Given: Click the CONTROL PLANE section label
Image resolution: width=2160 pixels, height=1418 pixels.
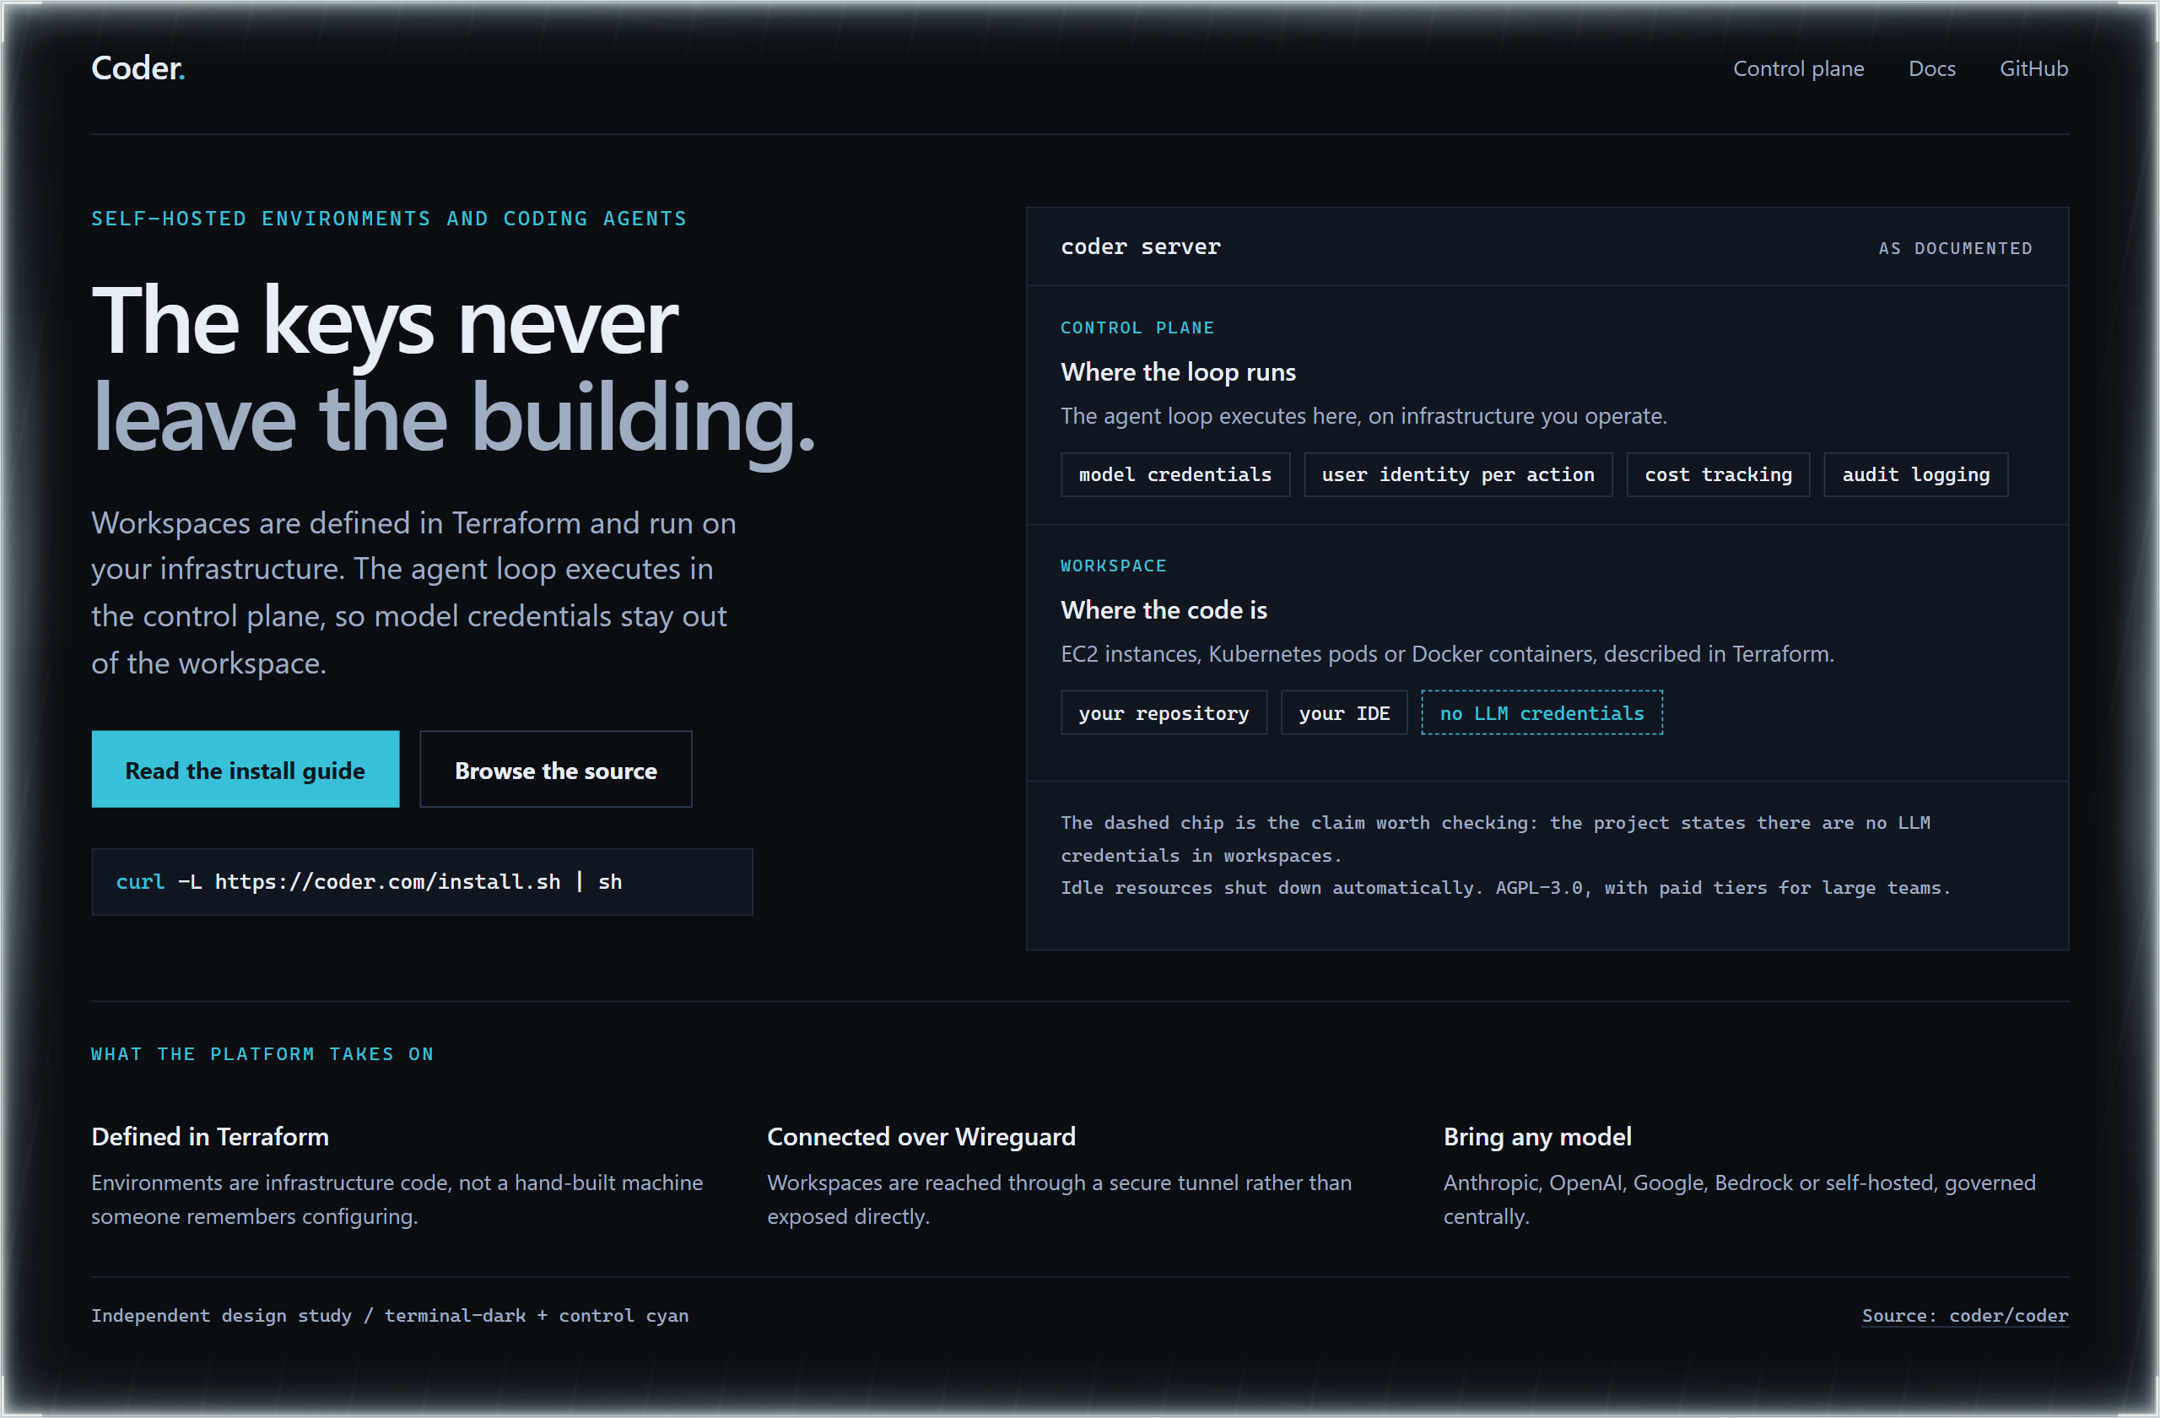Looking at the screenshot, I should pos(1137,327).
